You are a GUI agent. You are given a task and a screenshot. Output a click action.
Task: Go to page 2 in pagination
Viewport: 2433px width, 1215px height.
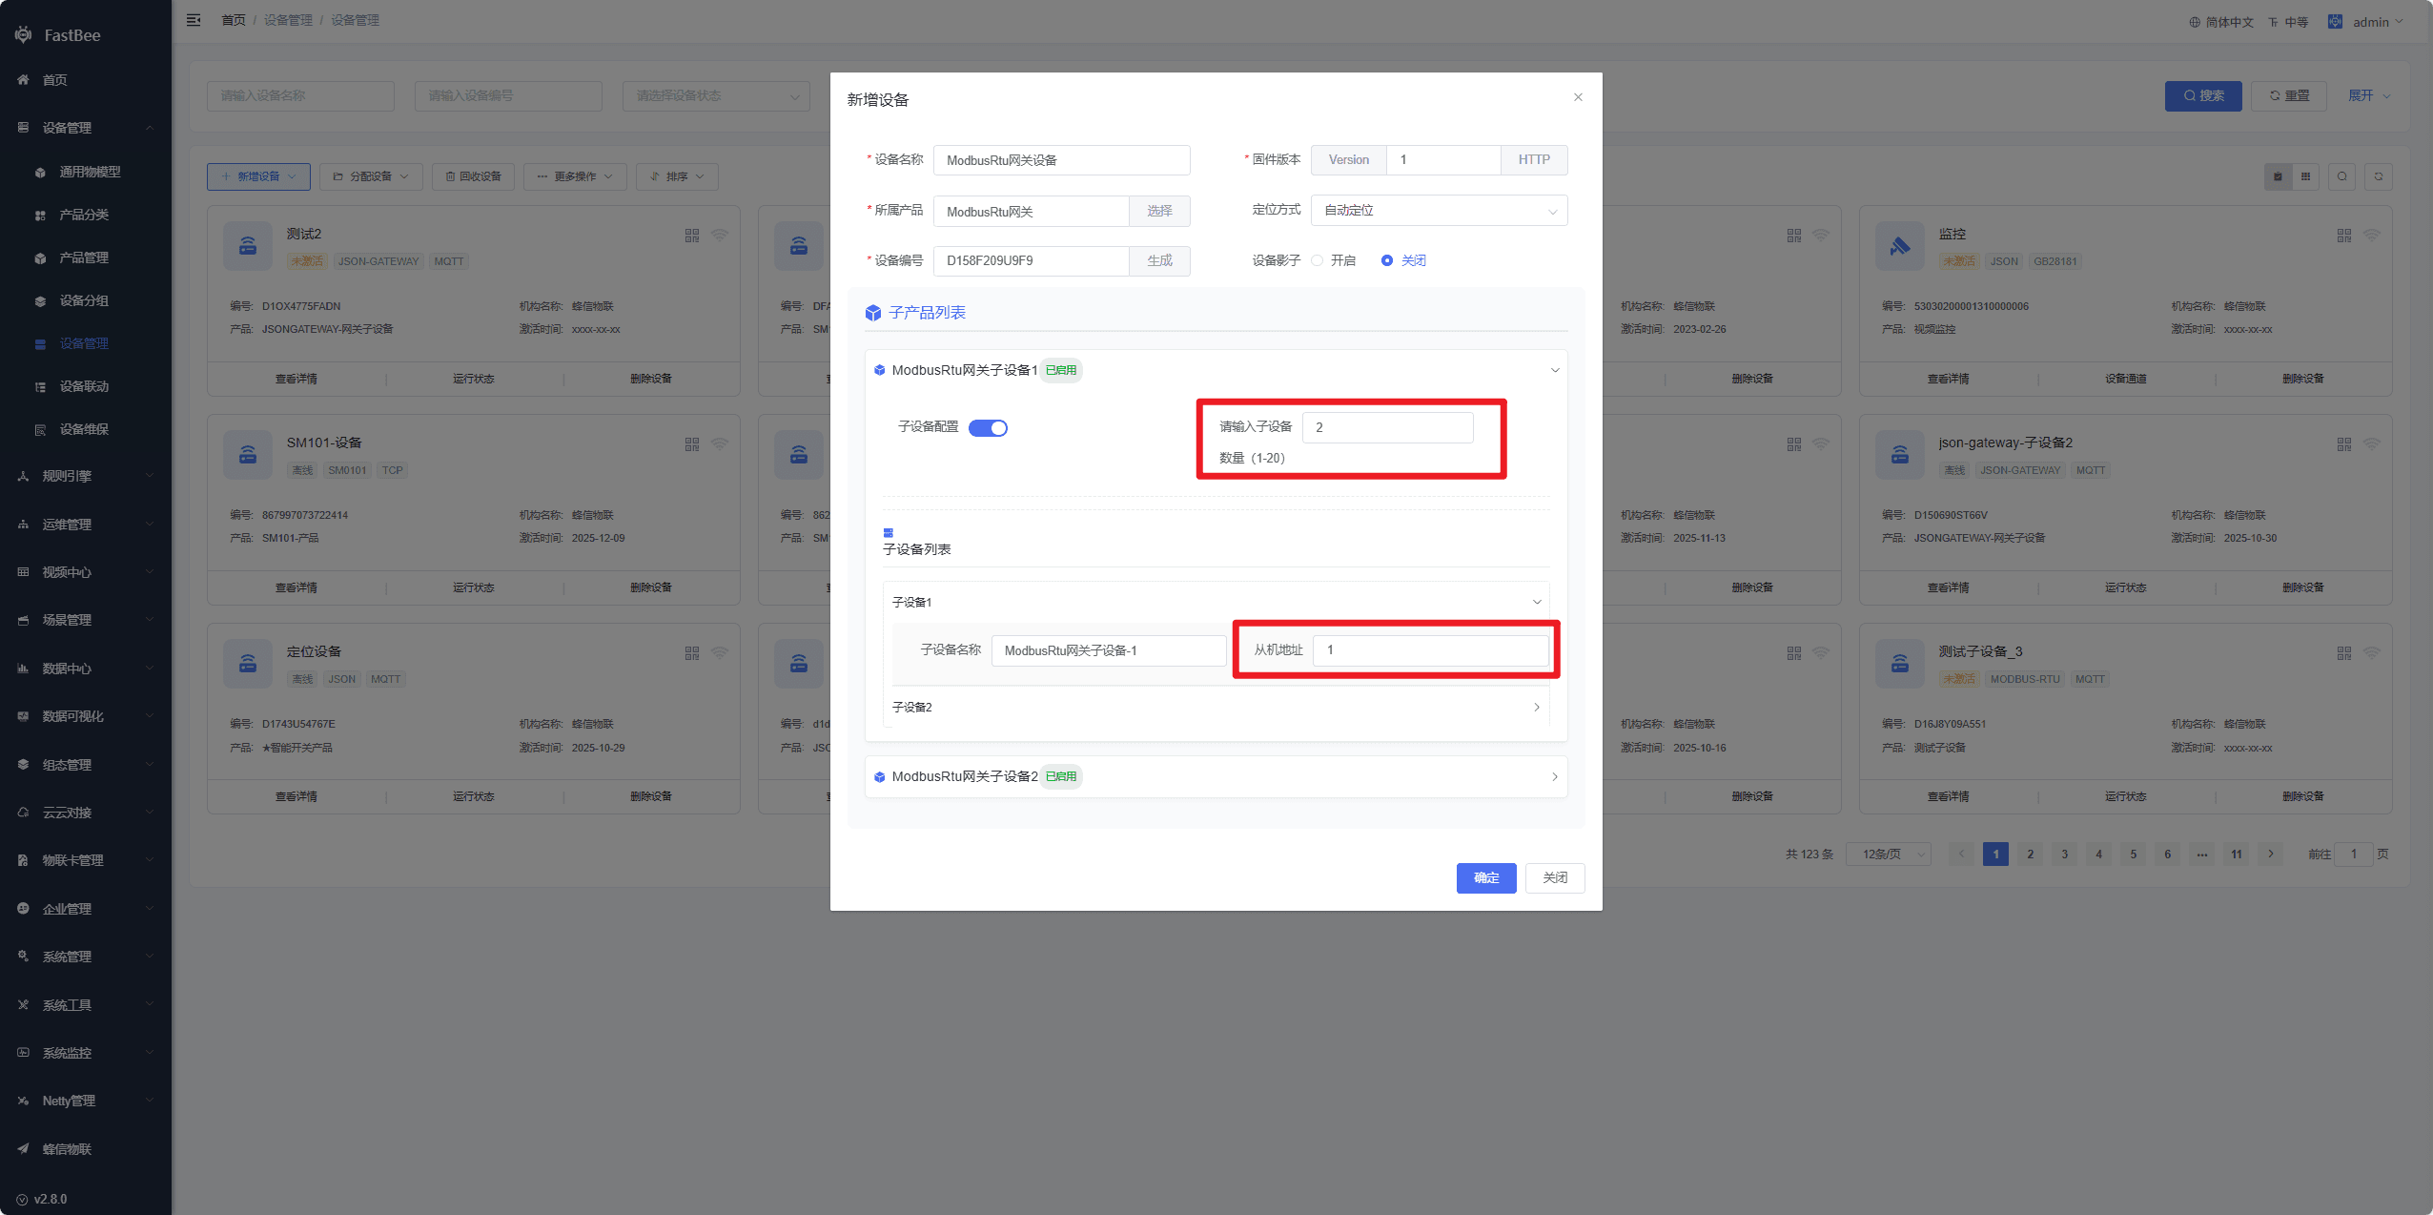2031,855
